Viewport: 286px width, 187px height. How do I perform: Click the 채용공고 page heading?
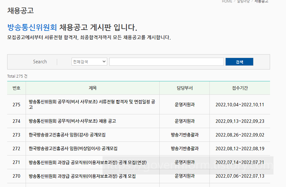(20, 11)
